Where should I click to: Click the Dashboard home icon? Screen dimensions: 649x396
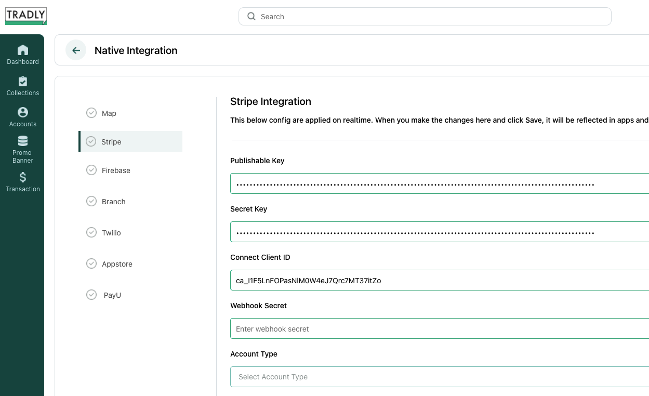pyautogui.click(x=23, y=50)
